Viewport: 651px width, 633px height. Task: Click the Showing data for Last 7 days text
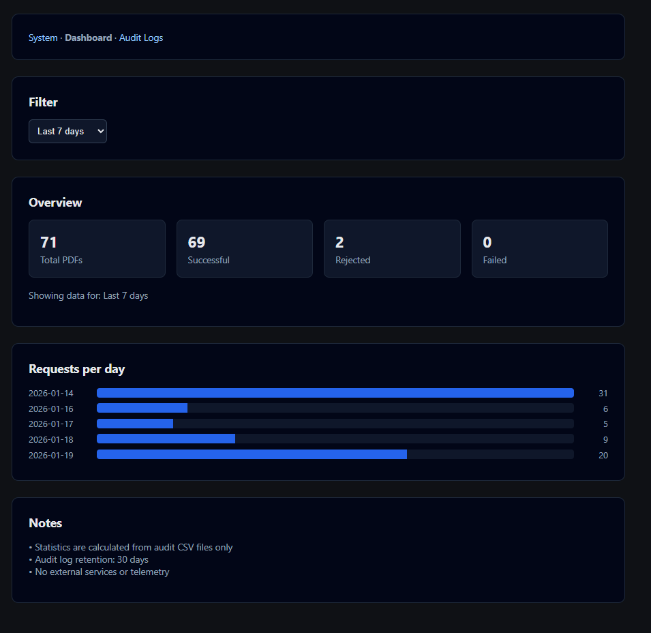click(x=89, y=295)
